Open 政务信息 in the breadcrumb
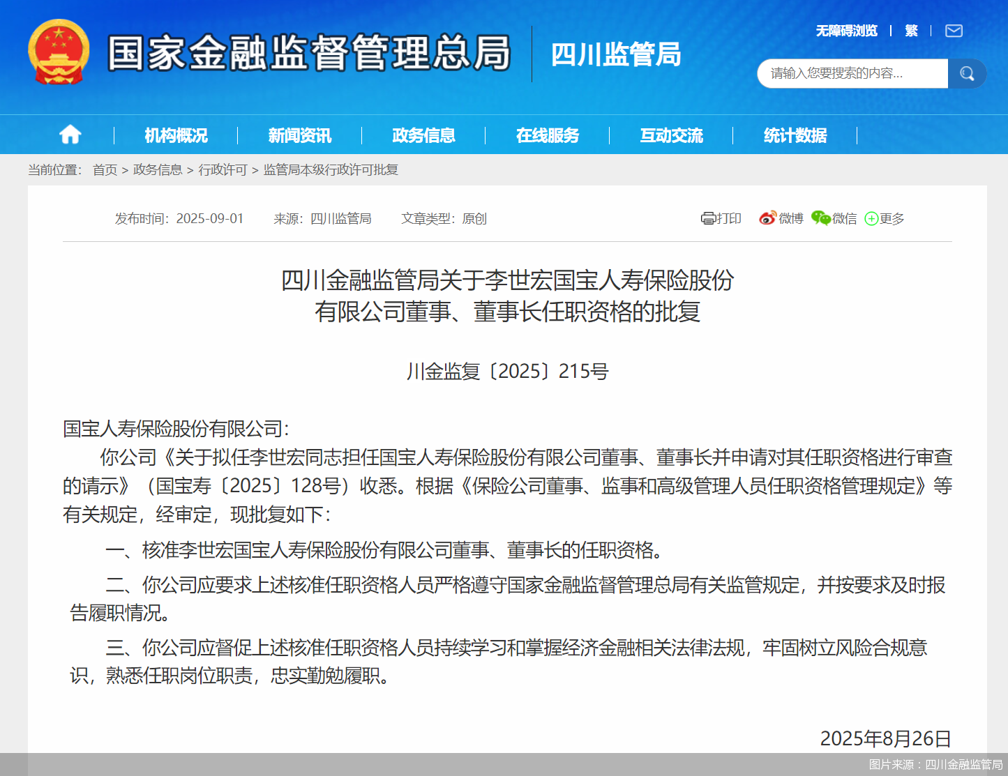Image resolution: width=1008 pixels, height=776 pixels. coord(158,170)
